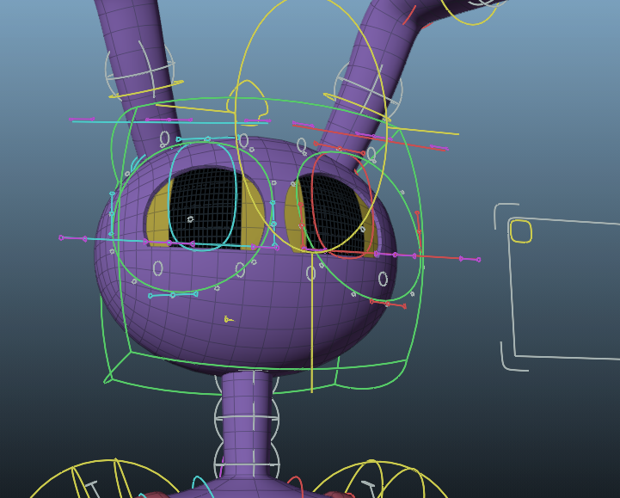Click the white locator inside the left eye pupil
The image size is (620, 498).
[191, 219]
